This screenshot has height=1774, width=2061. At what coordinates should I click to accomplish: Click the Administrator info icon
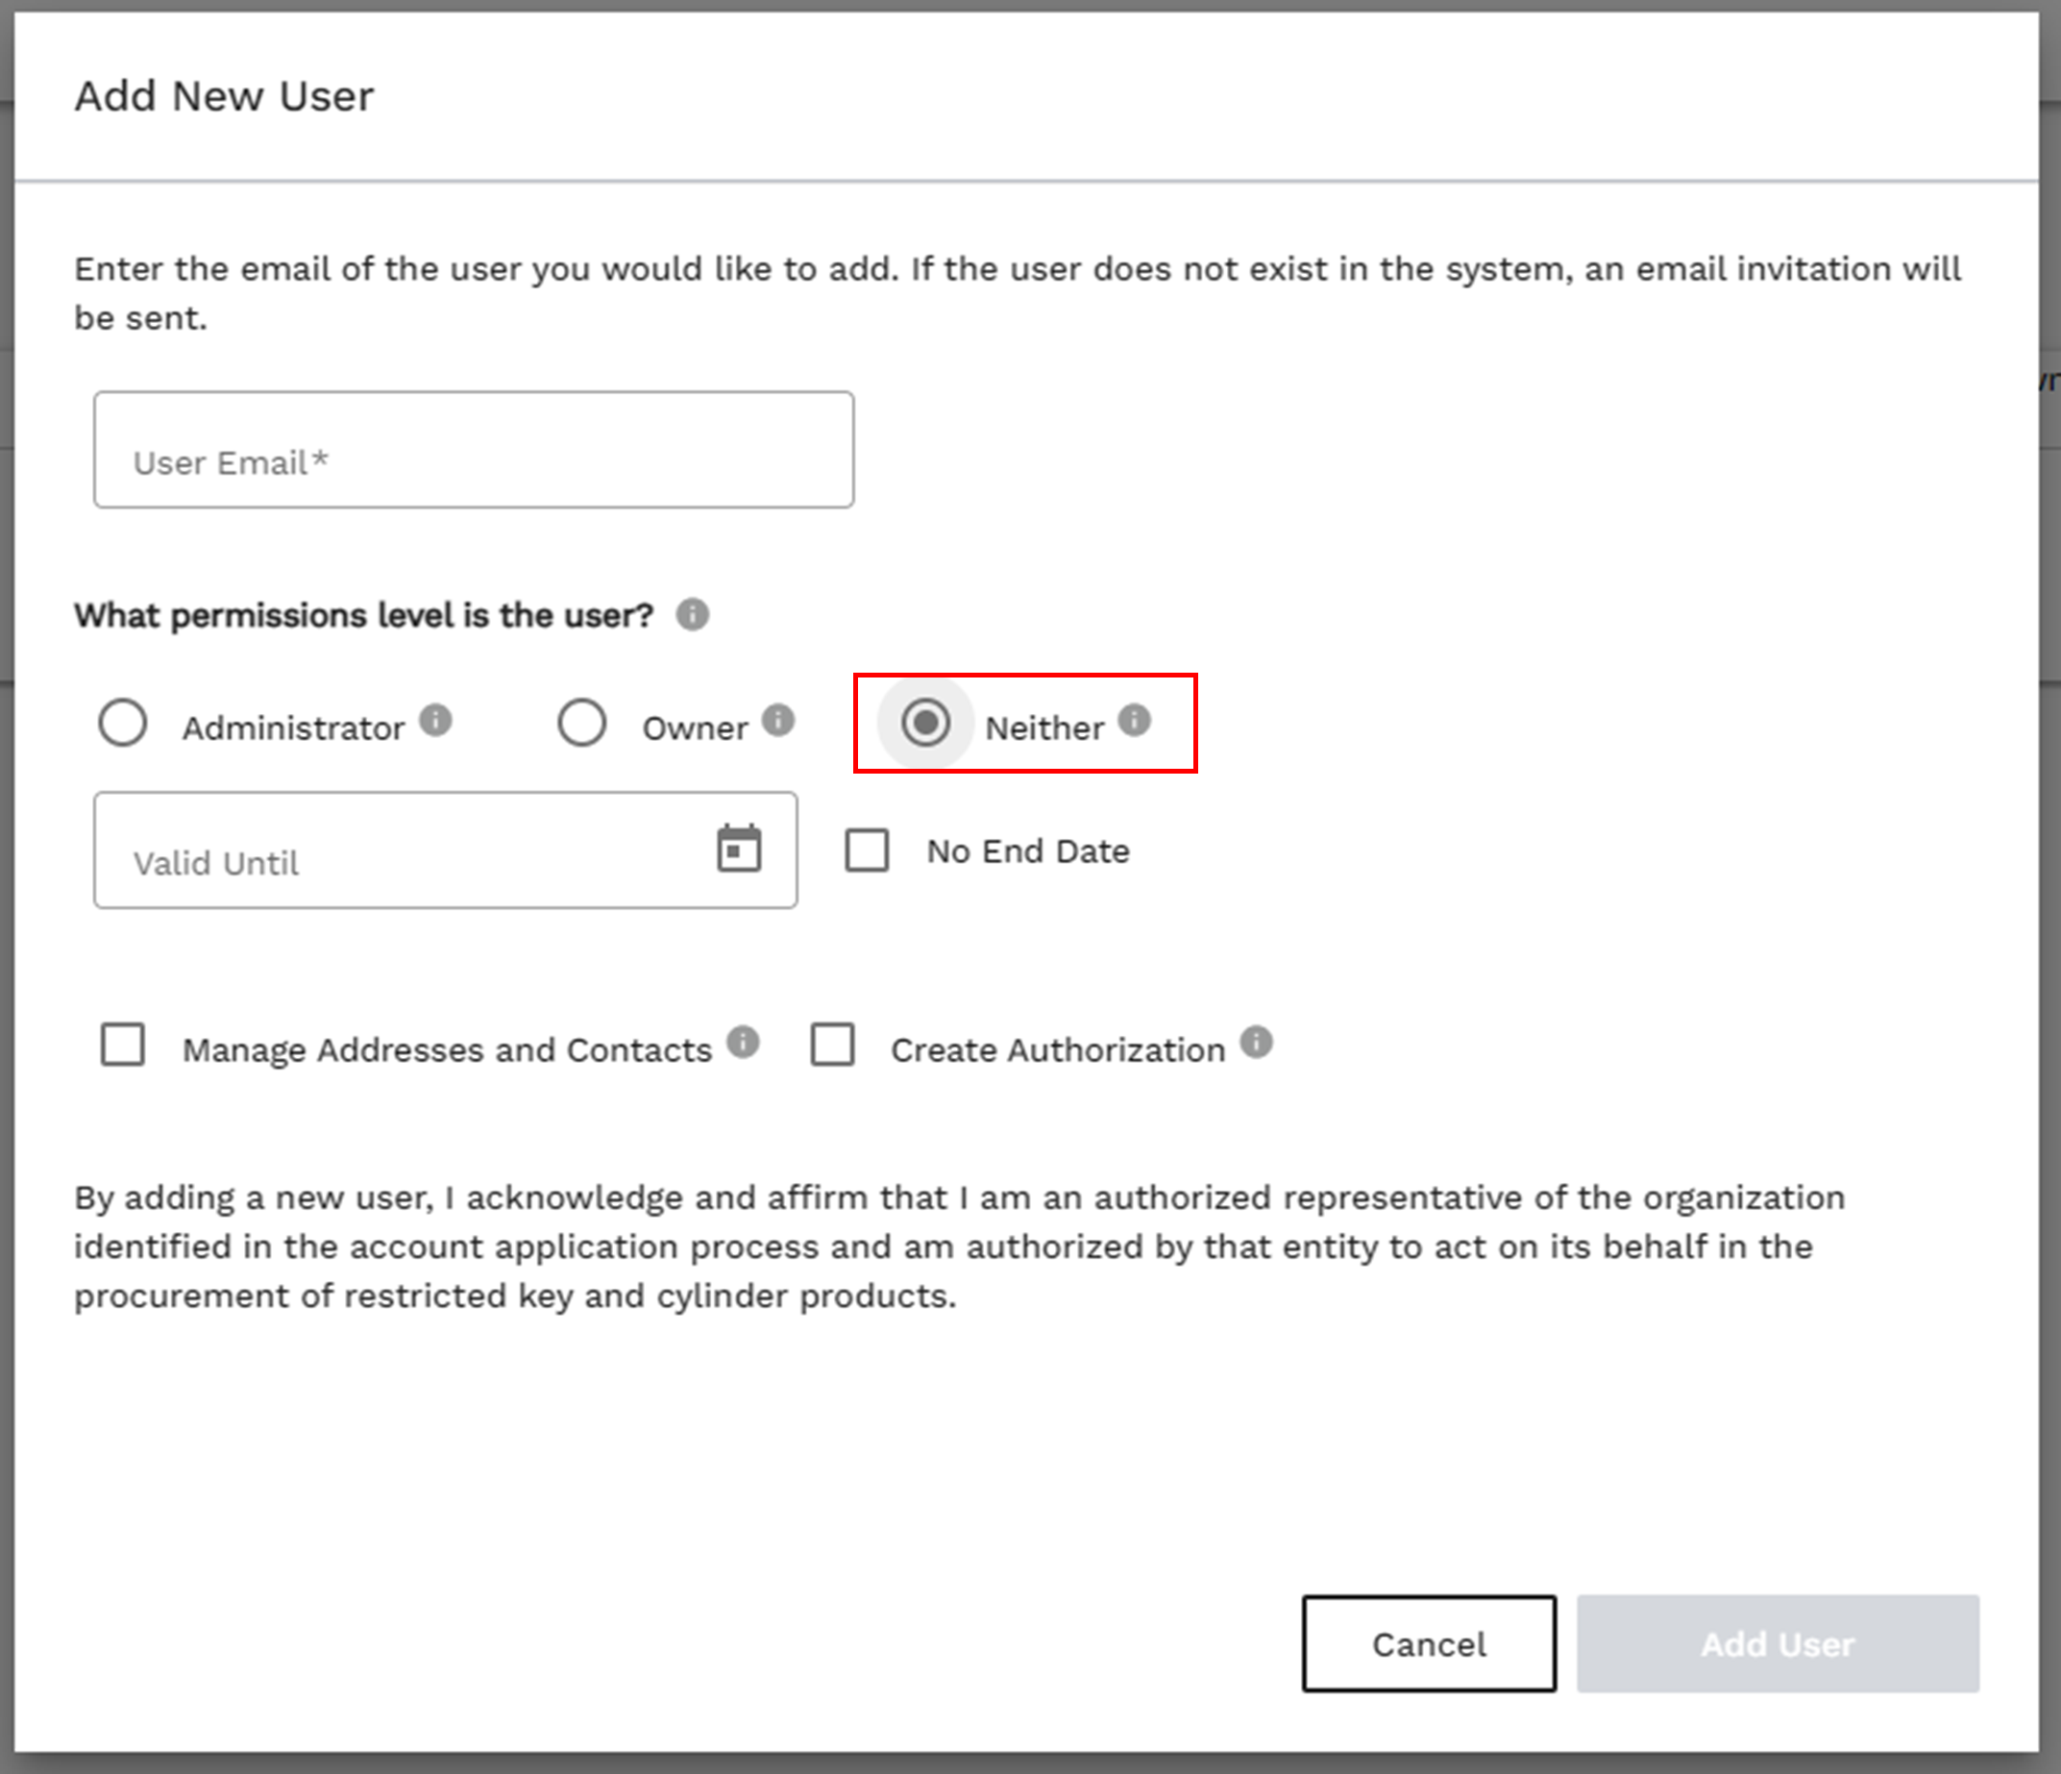pyautogui.click(x=434, y=720)
